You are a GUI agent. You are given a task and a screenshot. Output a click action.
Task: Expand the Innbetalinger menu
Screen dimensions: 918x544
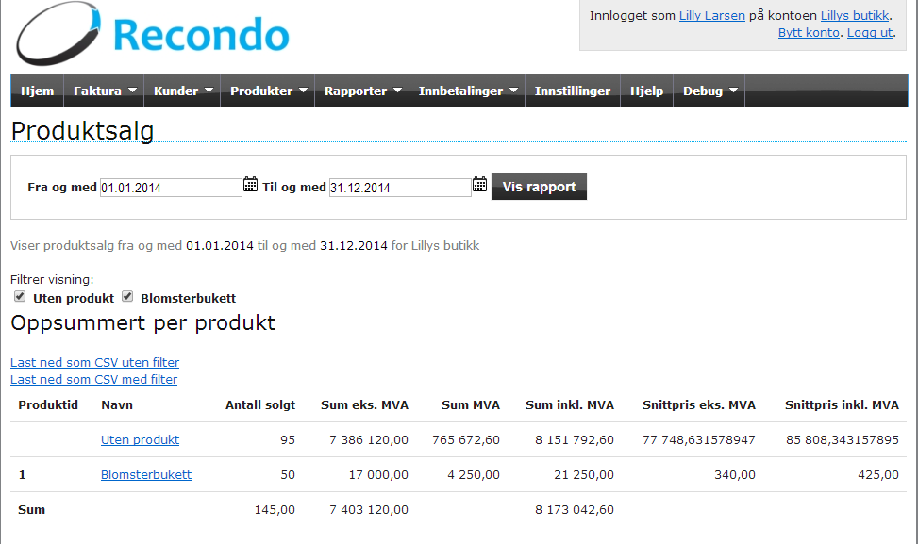(x=468, y=91)
